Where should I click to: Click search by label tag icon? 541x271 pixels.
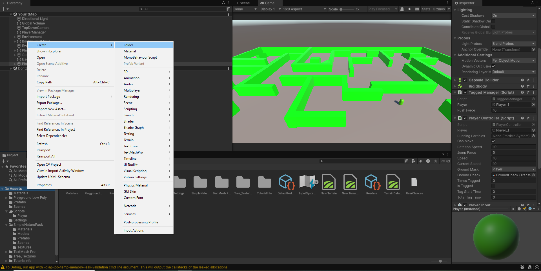click(421, 161)
